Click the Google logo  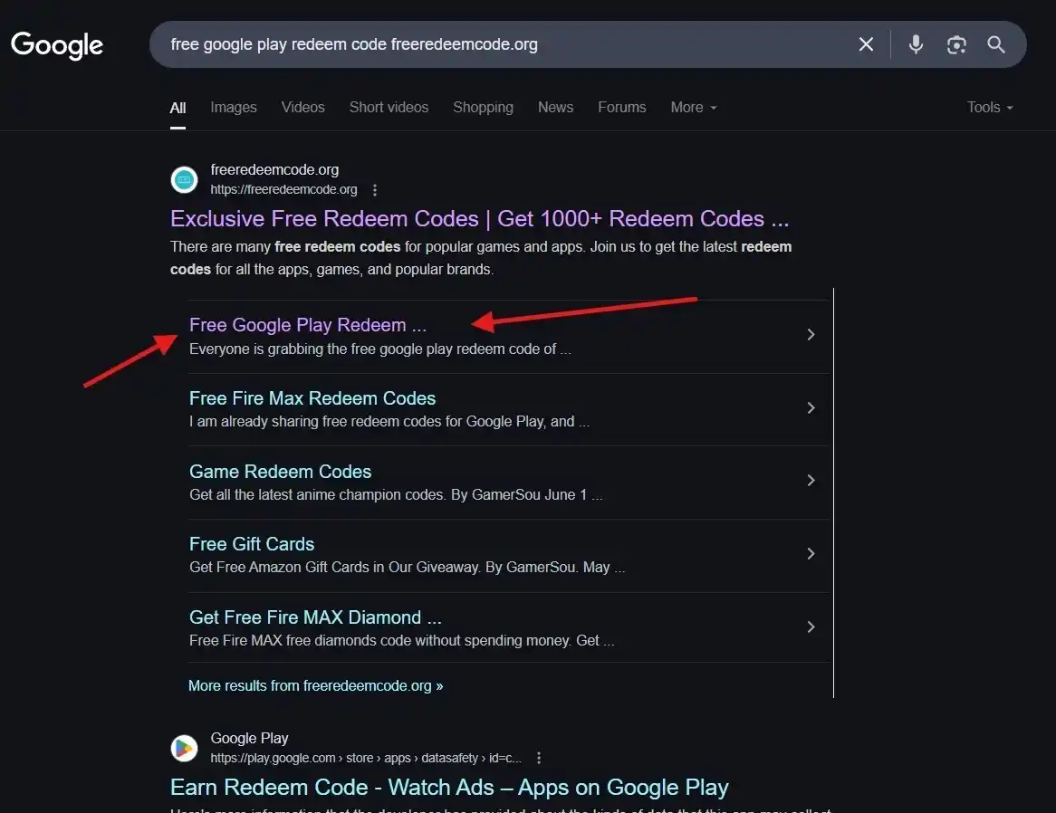pyautogui.click(x=57, y=44)
